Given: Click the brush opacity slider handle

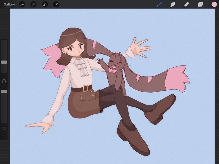Looking at the screenshot, I should point(4,91).
